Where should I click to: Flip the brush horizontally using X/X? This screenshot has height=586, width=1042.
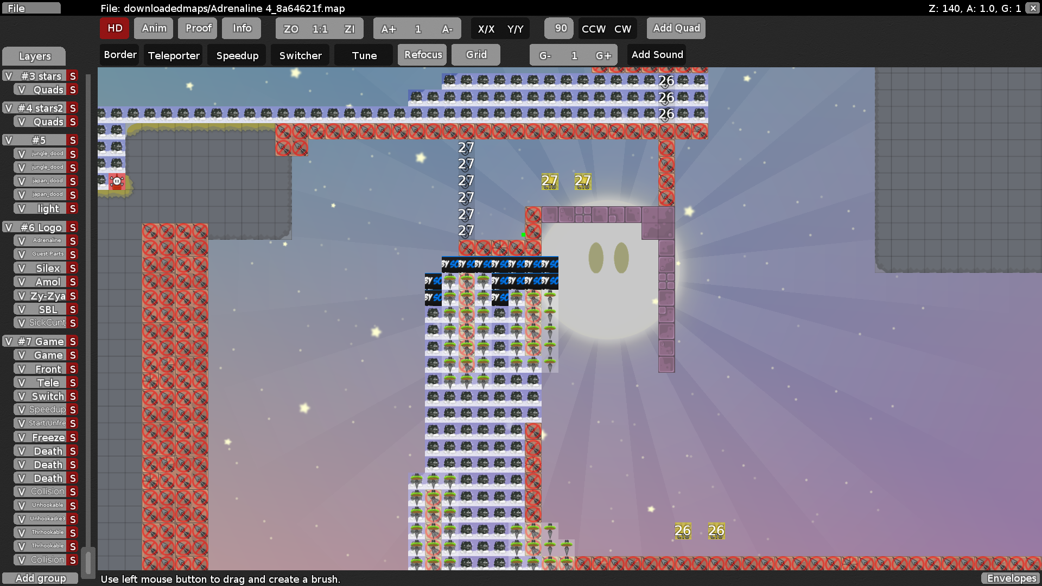pyautogui.click(x=486, y=28)
